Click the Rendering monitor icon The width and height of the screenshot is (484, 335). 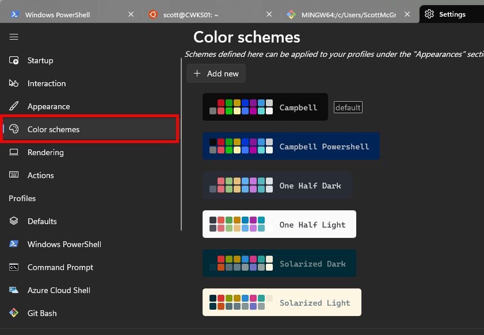click(14, 152)
